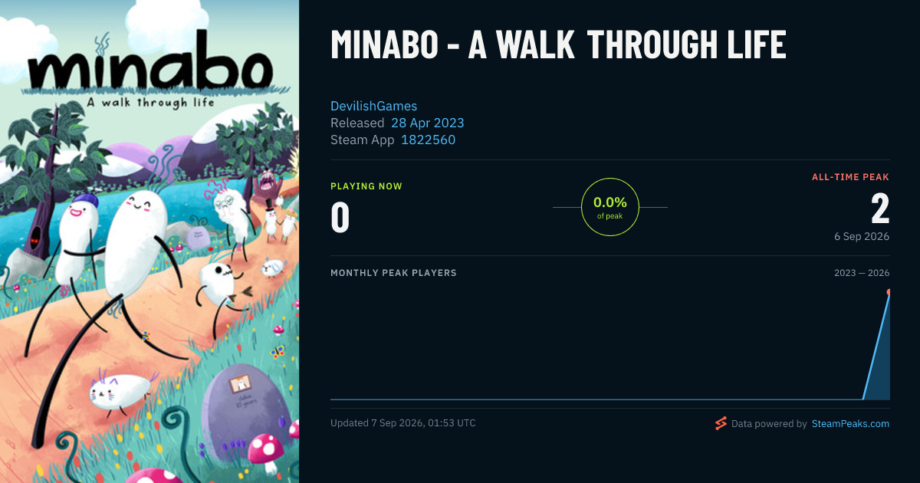Click the 6 Sep 2026 peak date
The image size is (920, 483).
pos(862,236)
